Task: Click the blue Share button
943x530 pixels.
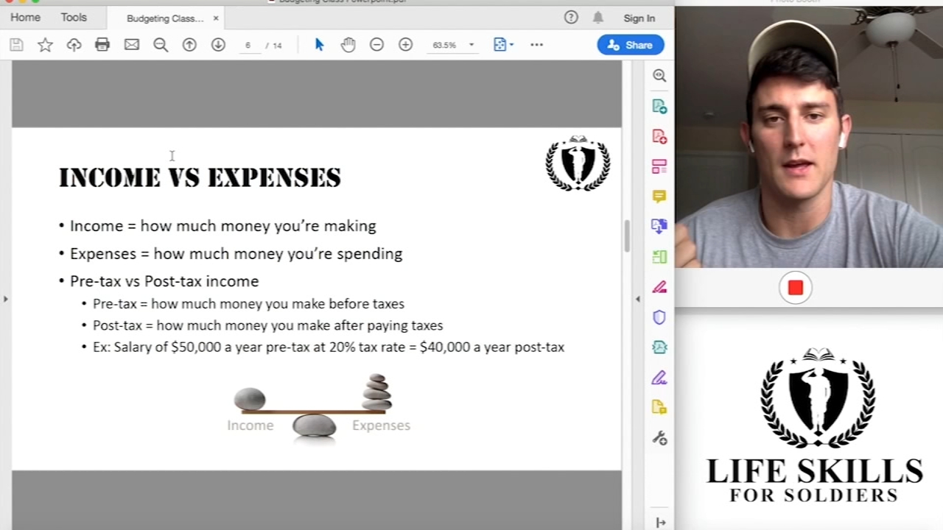Action: click(631, 45)
